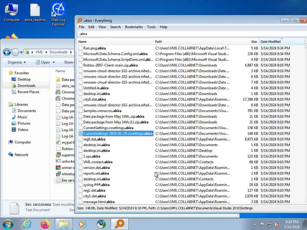307x230 pixels.
Task: Click the Explorer Back navigation button
Action: (7, 52)
